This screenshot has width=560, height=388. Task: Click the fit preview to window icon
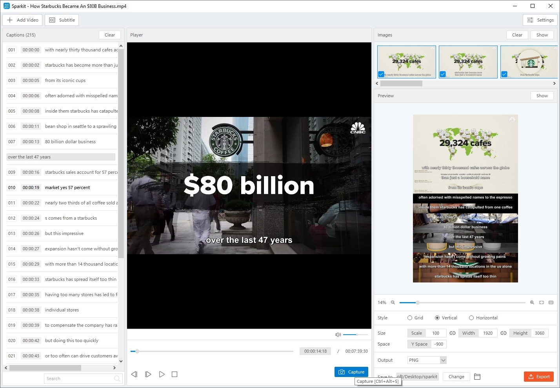542,302
